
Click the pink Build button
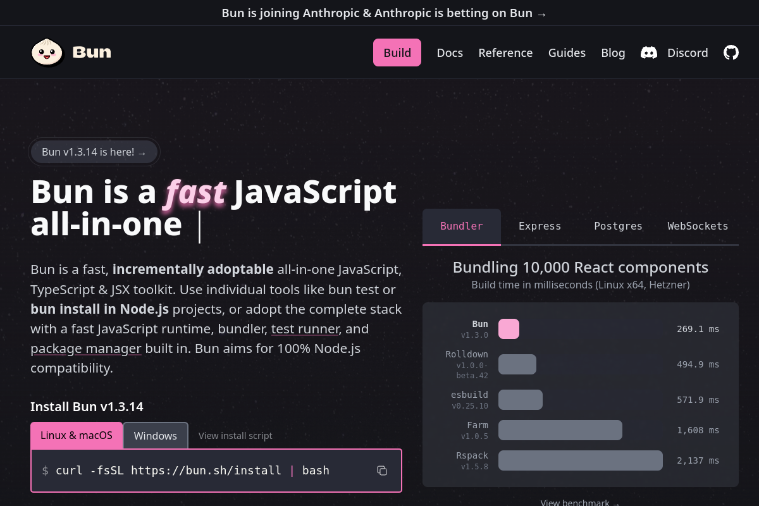397,52
